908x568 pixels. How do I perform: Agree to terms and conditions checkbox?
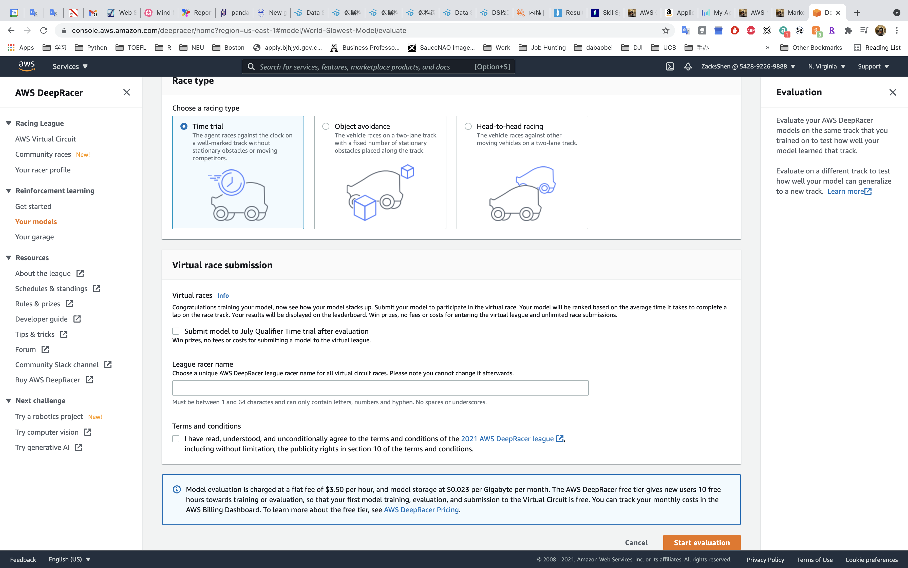[176, 439]
